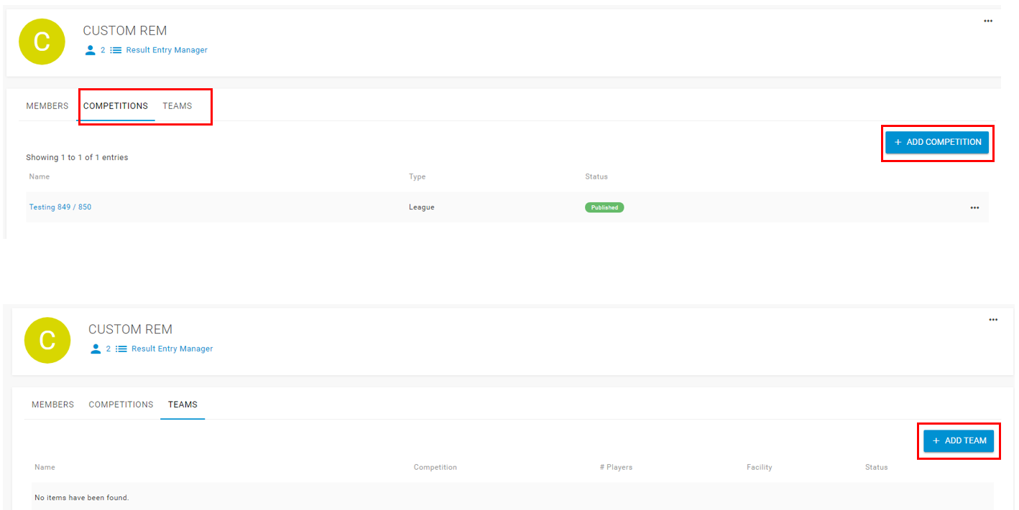This screenshot has height=510, width=1019.
Task: Click the Showing 1 to 1 of 1 entries text
Action: [x=77, y=157]
